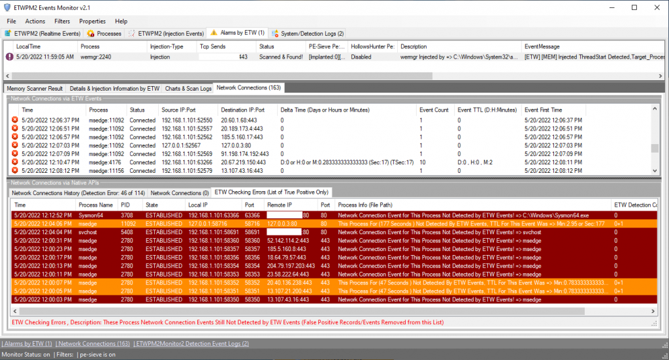
Task: Select the wermgr:2240 alarm row
Action: 334,57
